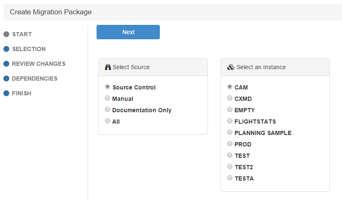Choose the Manual source radio button

coord(108,98)
